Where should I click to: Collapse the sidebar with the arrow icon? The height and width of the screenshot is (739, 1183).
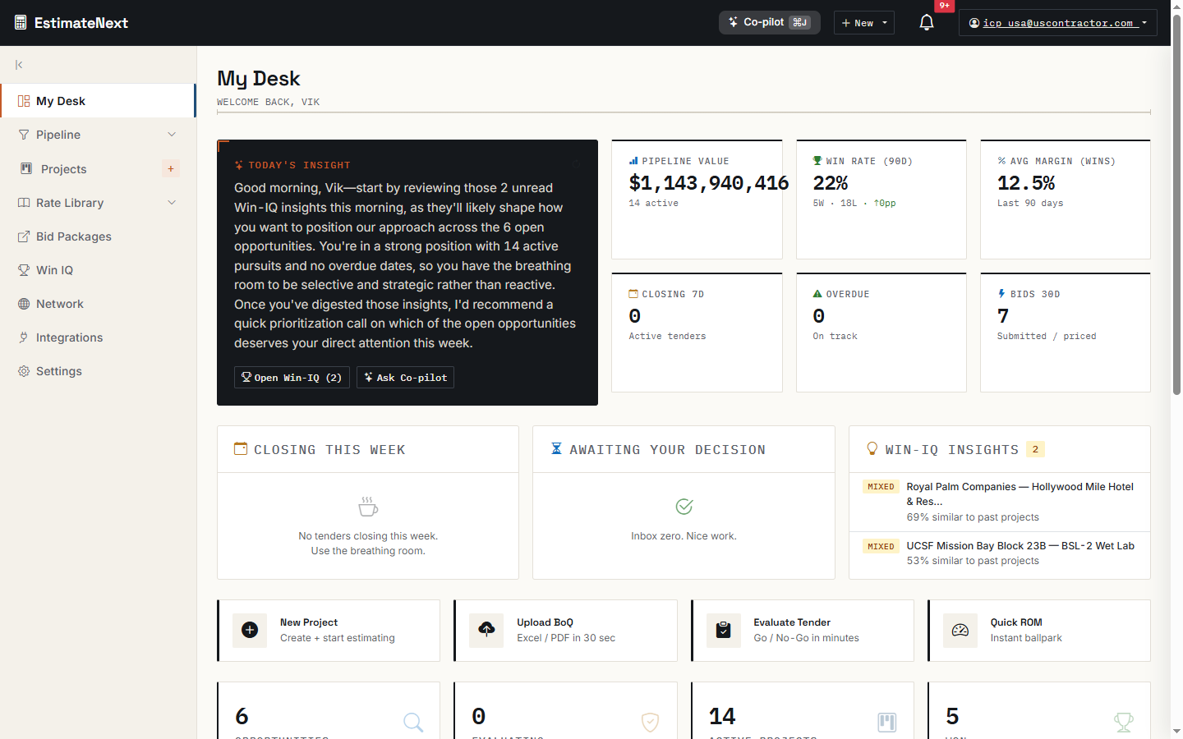coord(19,65)
